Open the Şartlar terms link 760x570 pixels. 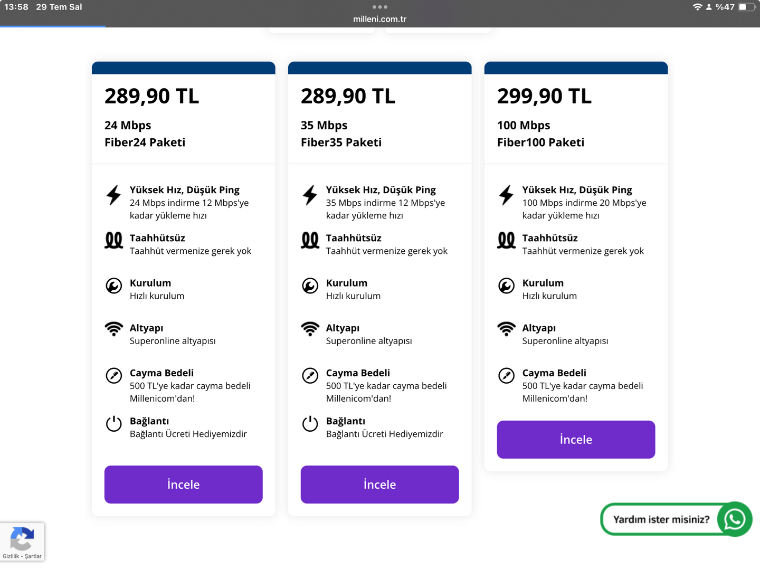tap(33, 556)
